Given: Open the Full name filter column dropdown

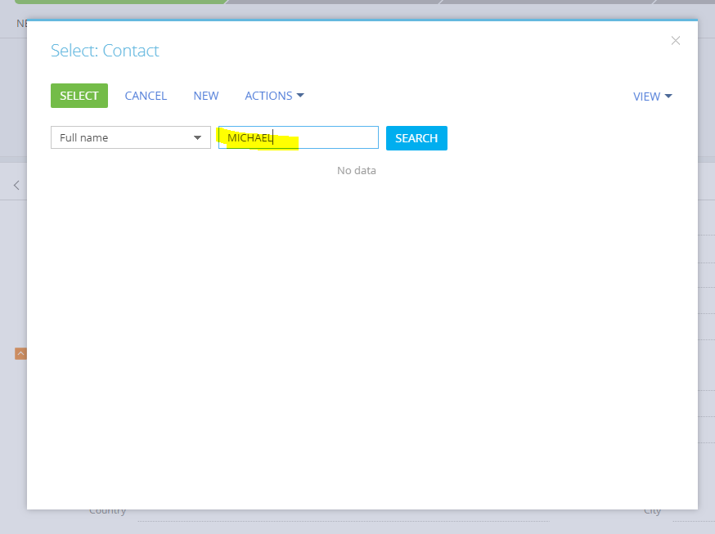Looking at the screenshot, I should pos(130,137).
